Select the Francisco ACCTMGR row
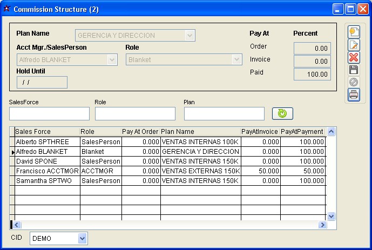Screen dimensions: 372x250 [47, 171]
